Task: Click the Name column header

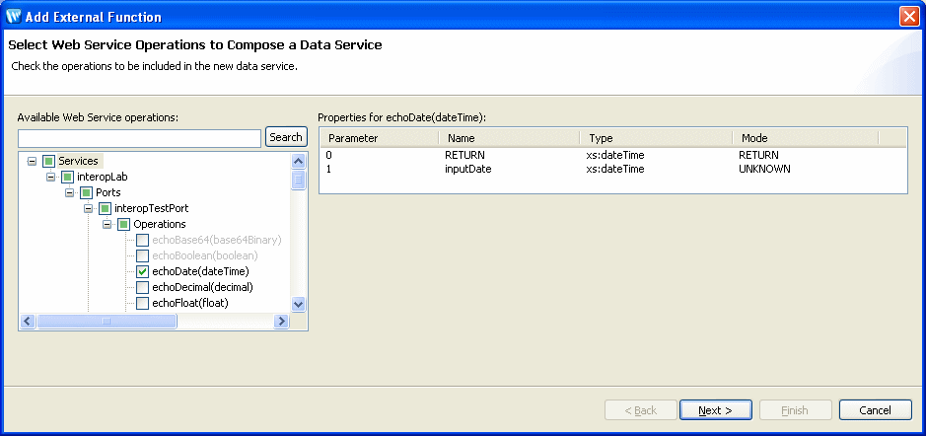Action: (x=510, y=138)
